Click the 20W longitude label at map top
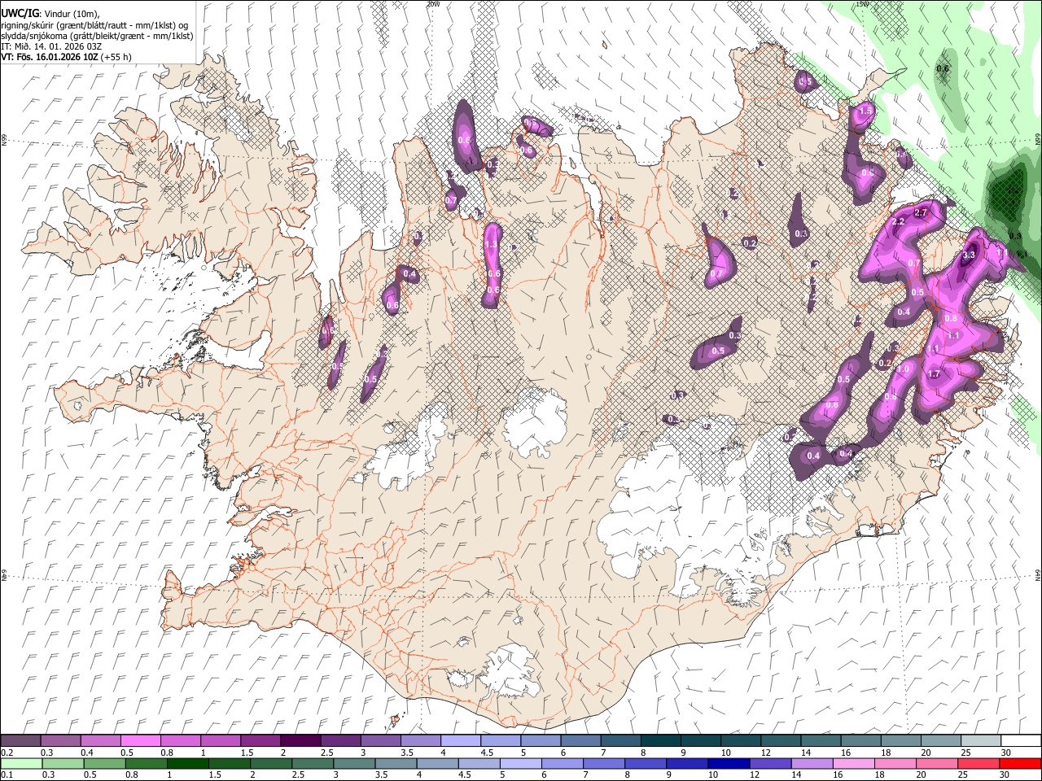The height and width of the screenshot is (781, 1042). 432,4
